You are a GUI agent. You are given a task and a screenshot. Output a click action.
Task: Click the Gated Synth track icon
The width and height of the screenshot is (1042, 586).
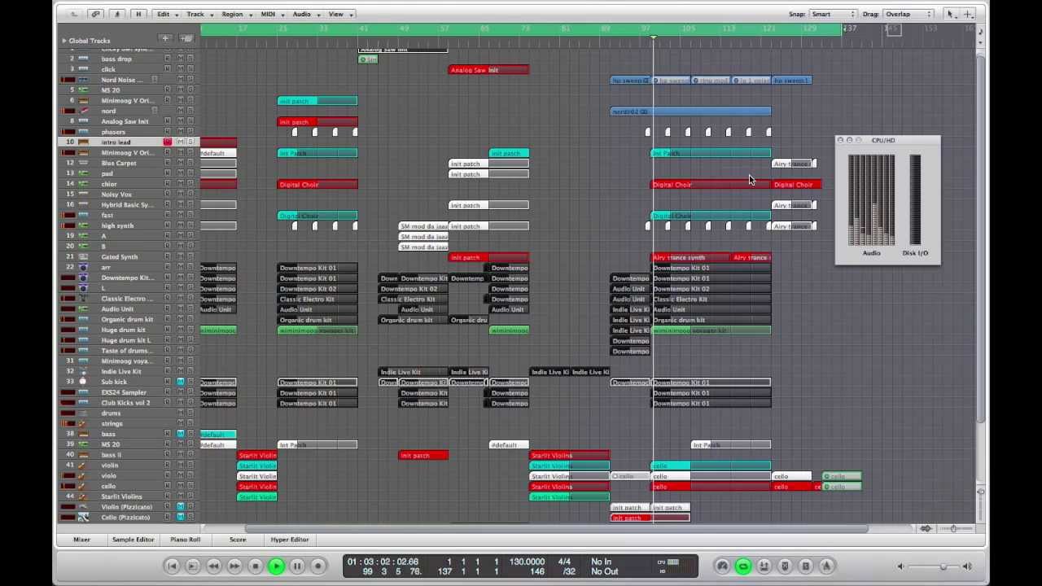(x=83, y=256)
